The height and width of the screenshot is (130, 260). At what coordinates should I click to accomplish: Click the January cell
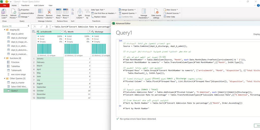click(50, 59)
